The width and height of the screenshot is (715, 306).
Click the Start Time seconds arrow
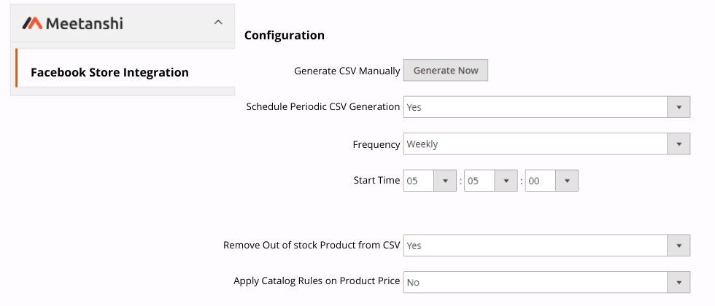(x=567, y=181)
